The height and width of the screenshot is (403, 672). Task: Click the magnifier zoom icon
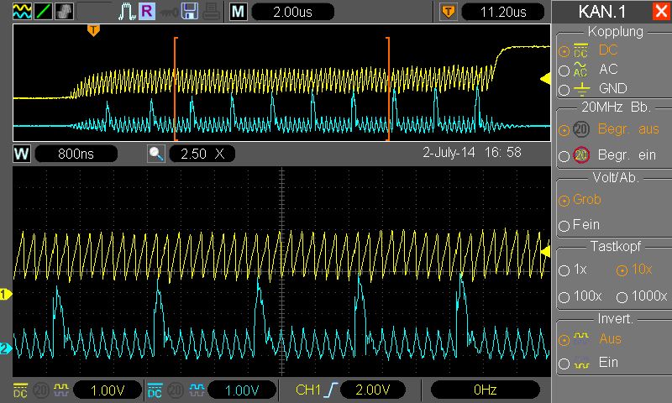[x=155, y=154]
